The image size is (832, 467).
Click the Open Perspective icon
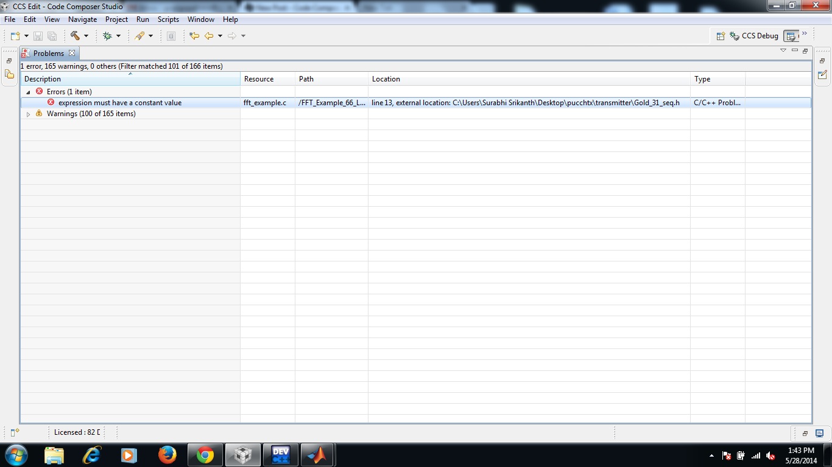coord(721,36)
